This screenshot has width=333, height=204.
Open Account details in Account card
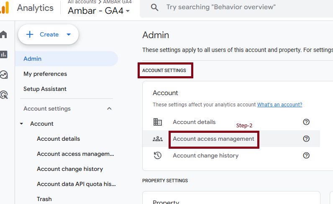(x=194, y=122)
